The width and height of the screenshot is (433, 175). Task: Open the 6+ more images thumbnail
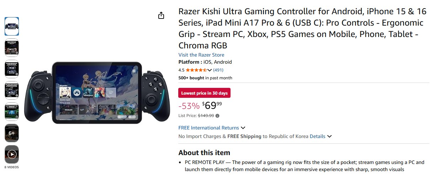click(12, 133)
